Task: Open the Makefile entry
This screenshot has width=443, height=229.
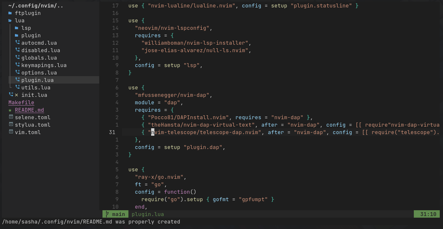Action: click(21, 102)
